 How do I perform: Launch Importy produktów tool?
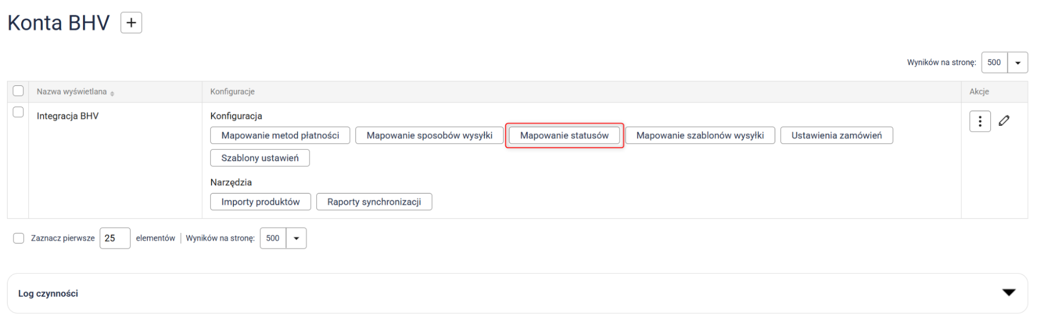(x=260, y=202)
